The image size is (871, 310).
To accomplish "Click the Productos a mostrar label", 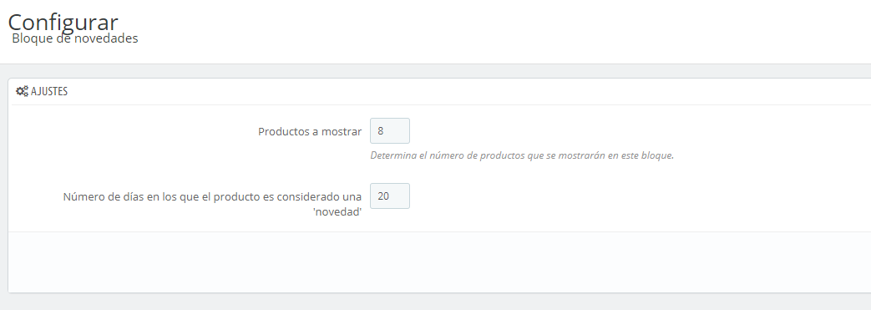I will [310, 132].
